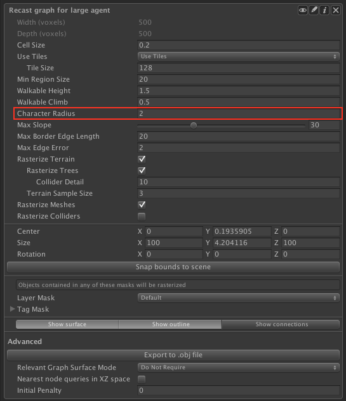Uncheck the Rasterize Terrain checkbox
This screenshot has width=346, height=401.
142,160
